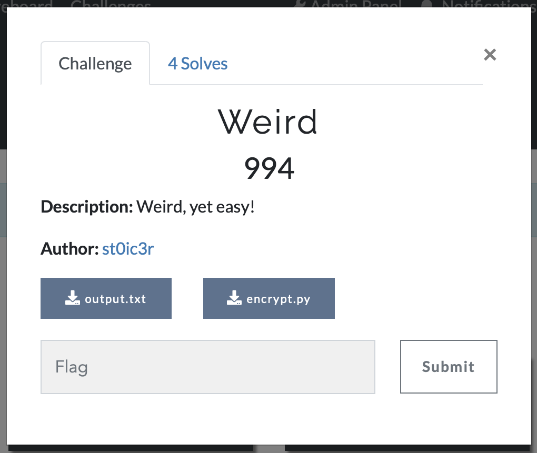
Task: Open the Admin Panel navbar link
Action: coord(356,4)
